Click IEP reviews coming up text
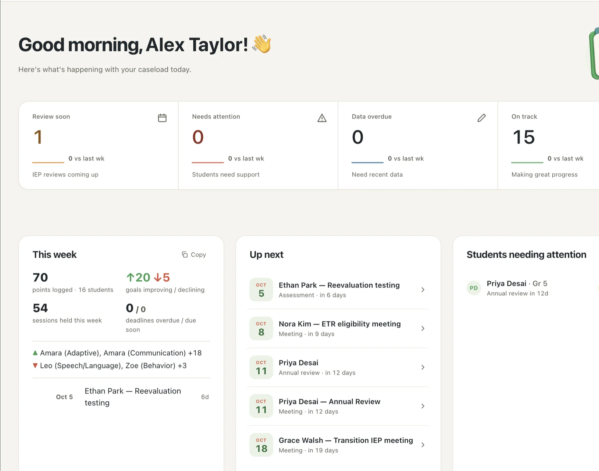The height and width of the screenshot is (471, 599). click(65, 174)
